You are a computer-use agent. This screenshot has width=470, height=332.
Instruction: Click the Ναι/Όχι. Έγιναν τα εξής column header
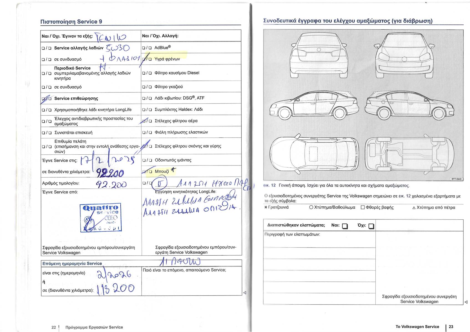tap(67, 36)
